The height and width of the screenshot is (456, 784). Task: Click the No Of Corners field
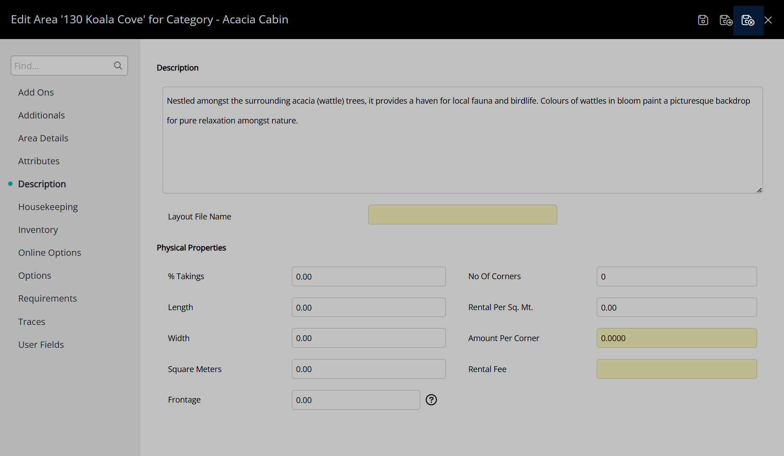click(x=677, y=276)
